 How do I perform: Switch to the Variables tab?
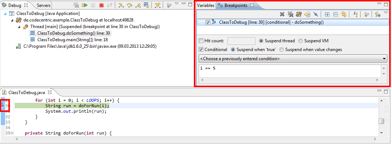206,5
